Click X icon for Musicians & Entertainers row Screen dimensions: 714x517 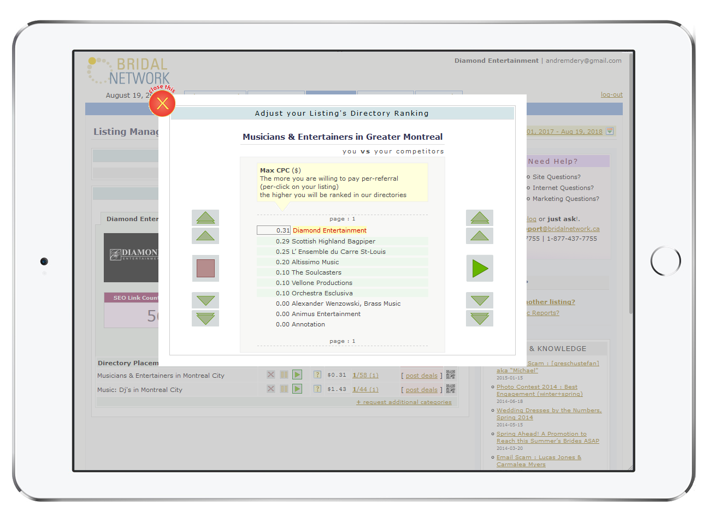coord(271,375)
